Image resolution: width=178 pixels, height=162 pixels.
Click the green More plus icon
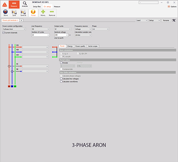tap(43, 12)
